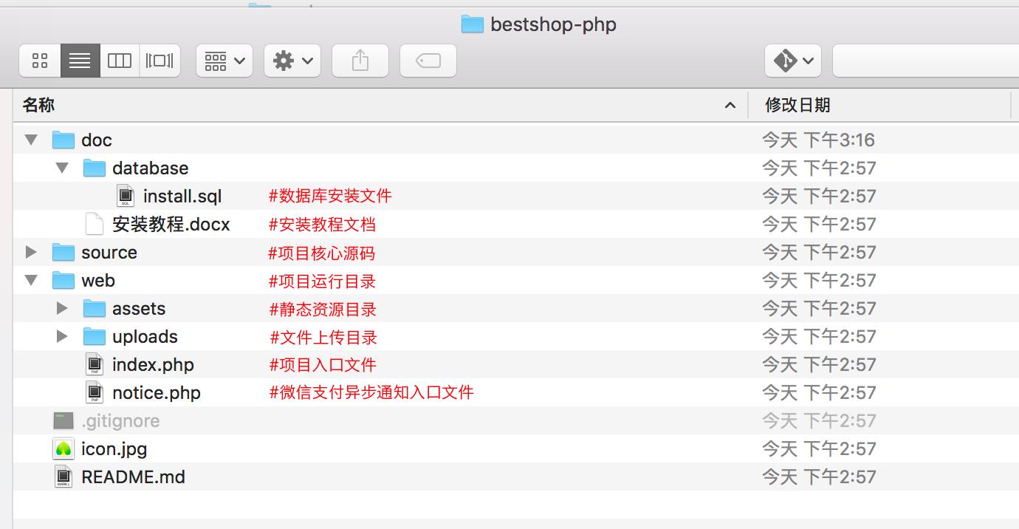Select the README.md file icon

[x=64, y=477]
